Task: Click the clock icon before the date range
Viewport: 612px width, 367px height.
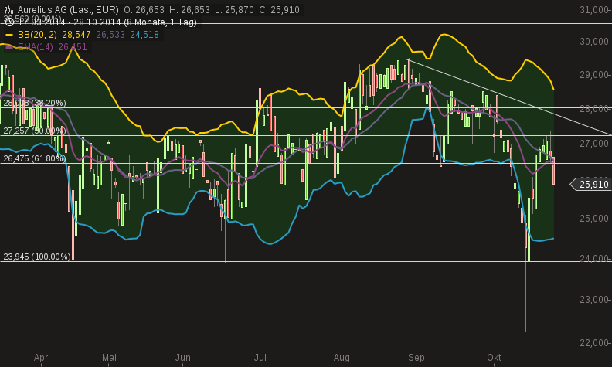Action: 8,22
